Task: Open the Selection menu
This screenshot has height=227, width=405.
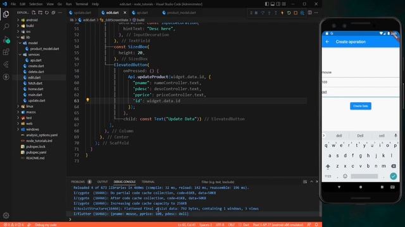Action: click(x=36, y=4)
